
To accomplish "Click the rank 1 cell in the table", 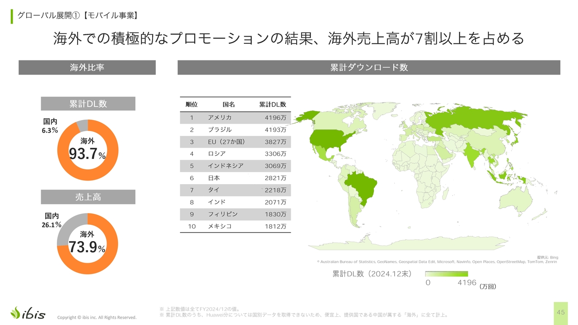I will coord(191,118).
